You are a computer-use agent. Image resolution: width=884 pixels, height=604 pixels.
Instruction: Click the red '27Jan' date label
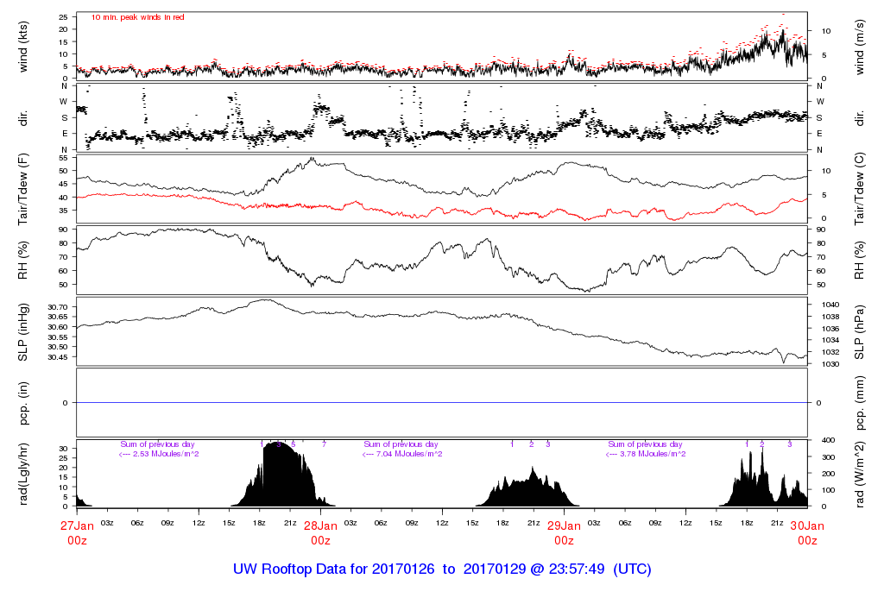pyautogui.click(x=77, y=525)
